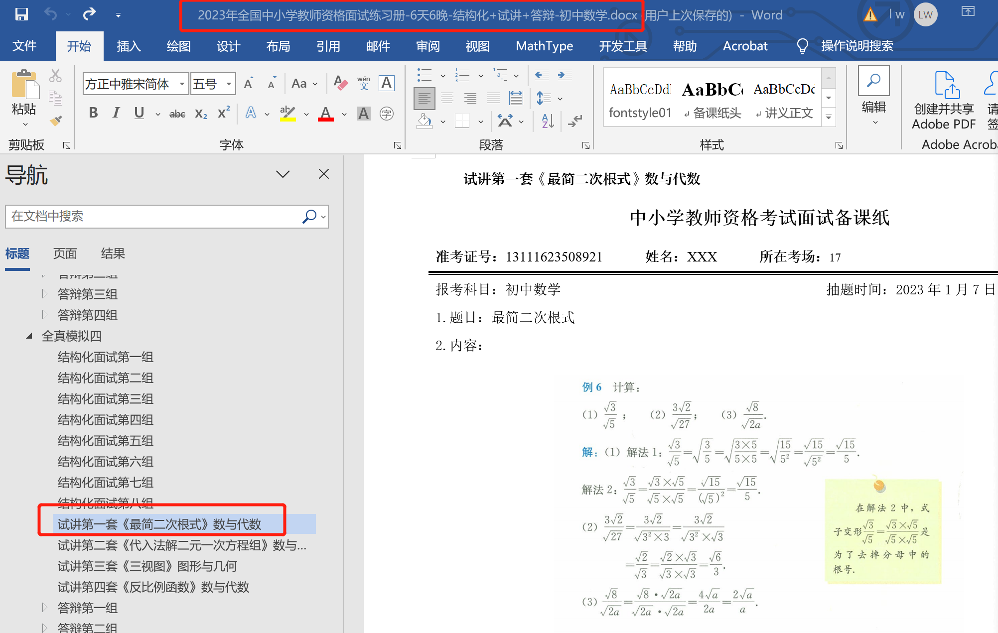
Task: Click the Sort A-Z icon
Action: click(548, 121)
